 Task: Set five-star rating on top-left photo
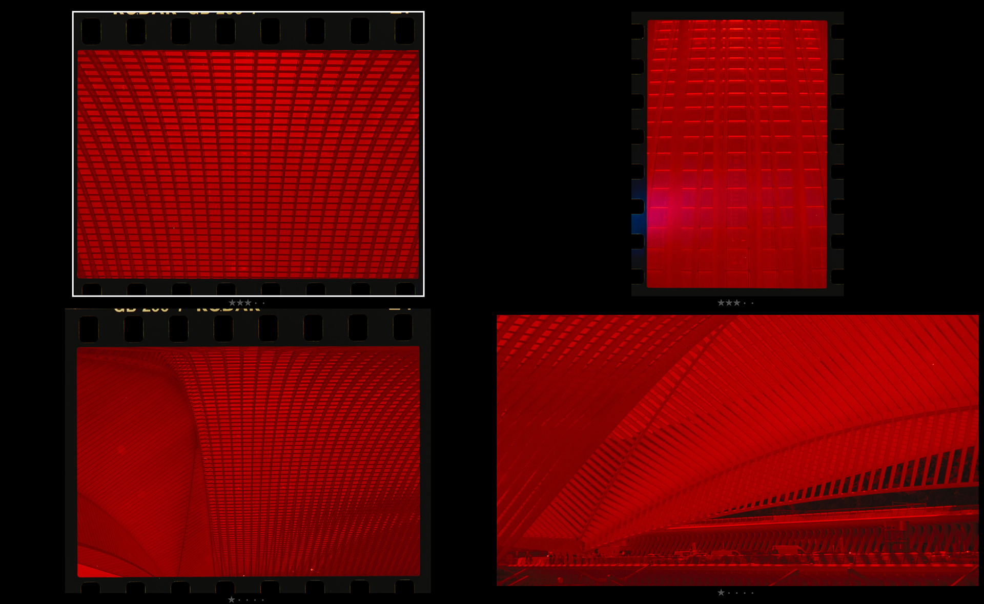(x=263, y=303)
